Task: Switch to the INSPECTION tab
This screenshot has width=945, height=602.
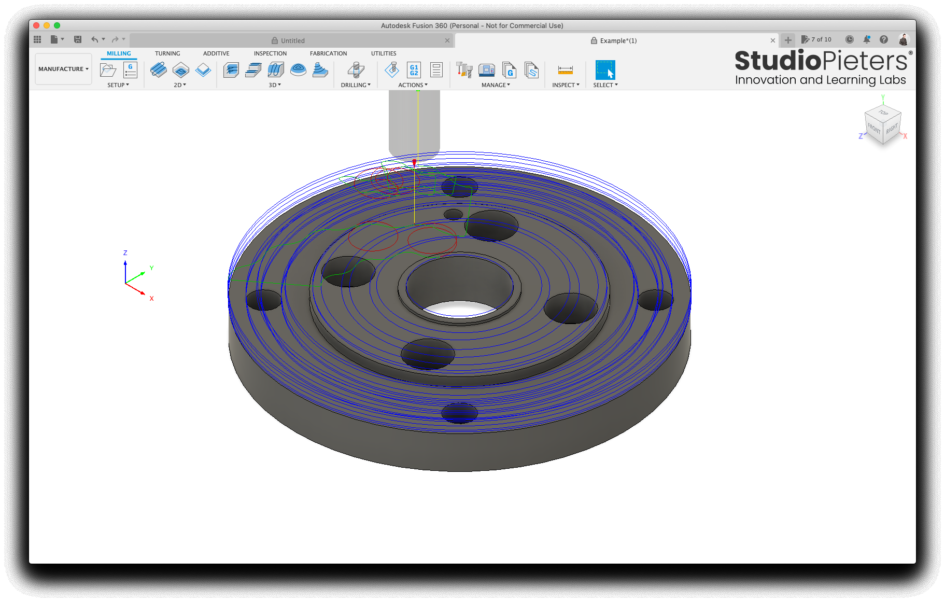Action: pos(270,53)
